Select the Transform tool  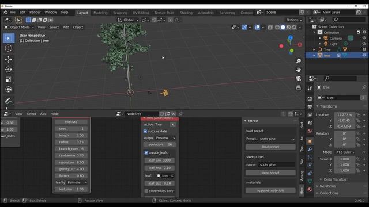9,90
